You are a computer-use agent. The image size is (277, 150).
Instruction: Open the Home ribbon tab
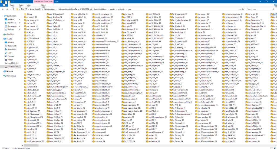[12, 5]
